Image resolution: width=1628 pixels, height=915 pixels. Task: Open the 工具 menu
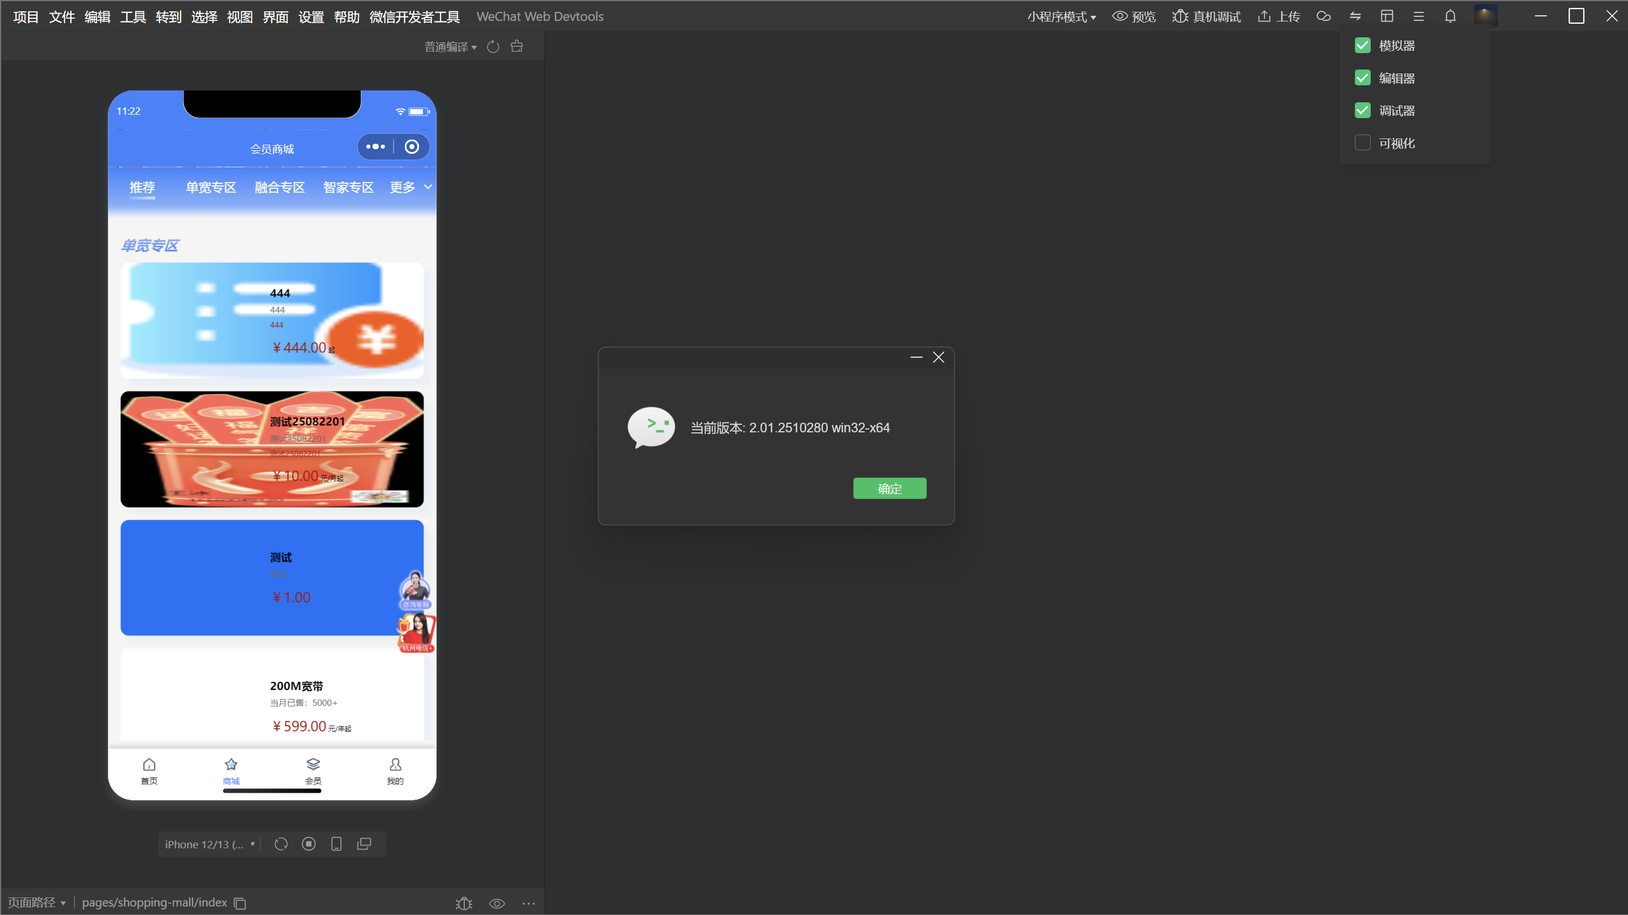click(x=133, y=17)
